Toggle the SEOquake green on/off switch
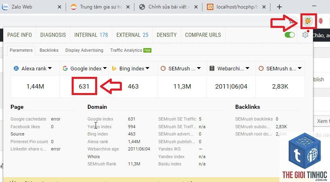Image resolution: width=330 pixels, height=182 pixels. click(290, 35)
